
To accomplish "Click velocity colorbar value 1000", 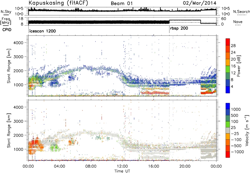I will [x=236, y=109].
